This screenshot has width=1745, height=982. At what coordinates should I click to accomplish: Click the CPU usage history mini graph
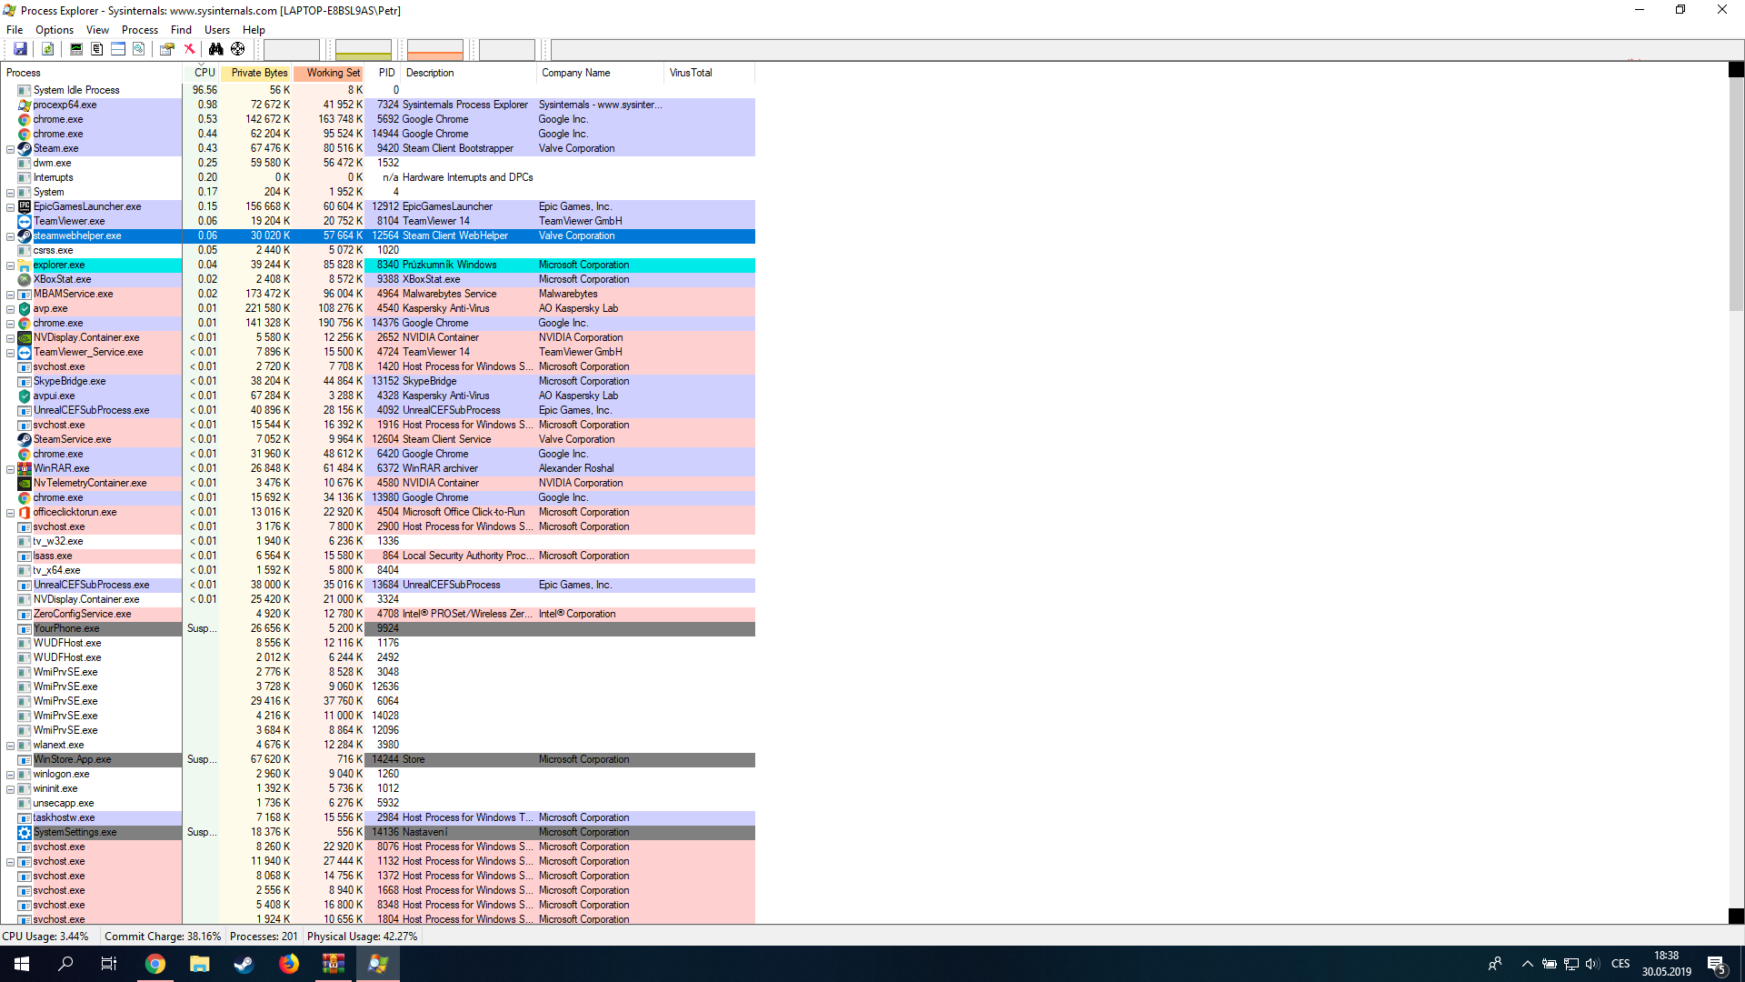(x=292, y=49)
